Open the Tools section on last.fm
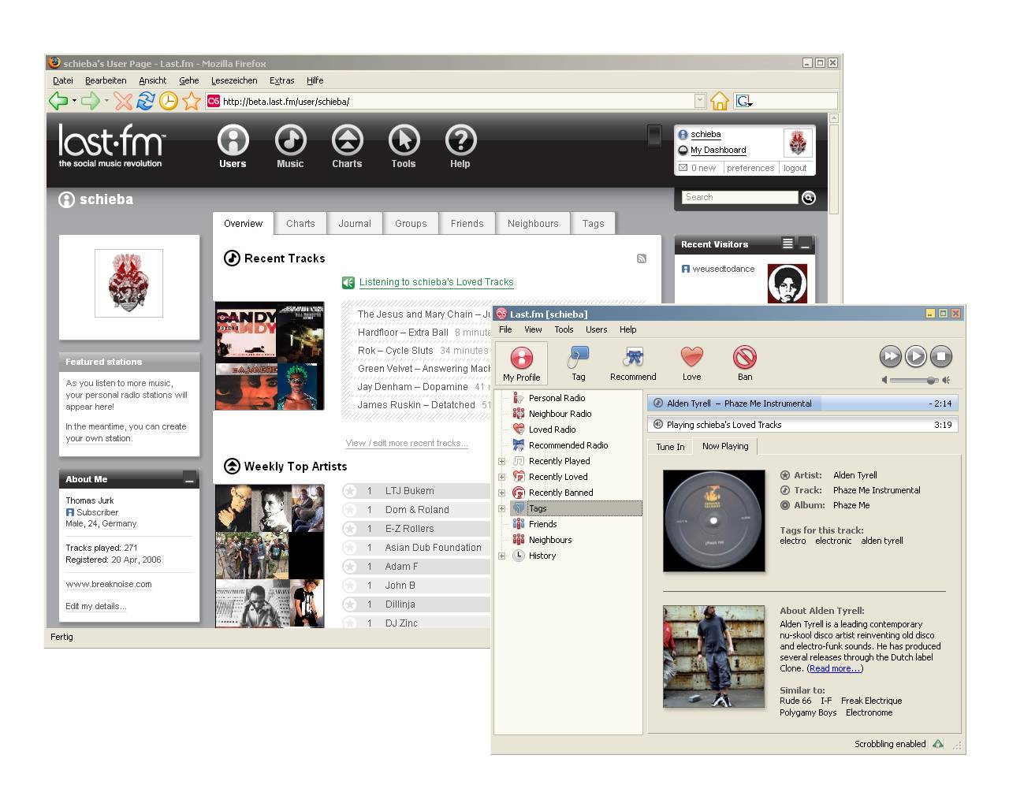Image resolution: width=1009 pixels, height=807 pixels. [x=404, y=147]
